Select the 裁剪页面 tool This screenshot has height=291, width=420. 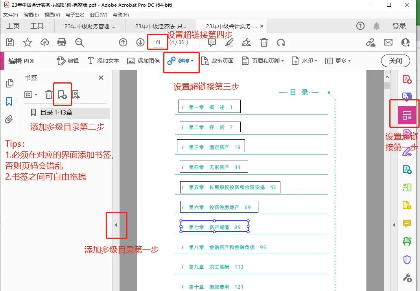tap(217, 61)
